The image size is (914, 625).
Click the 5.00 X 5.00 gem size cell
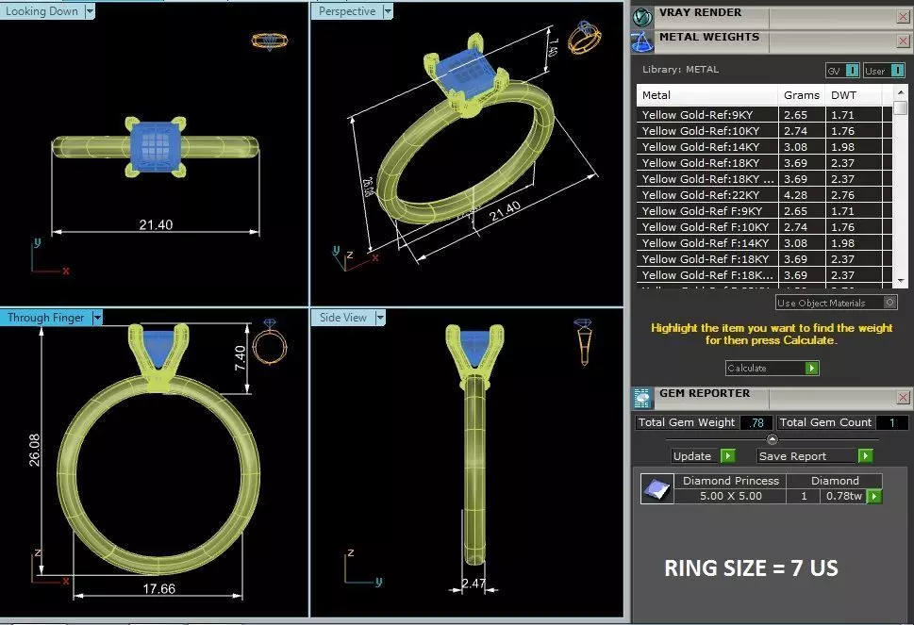730,496
